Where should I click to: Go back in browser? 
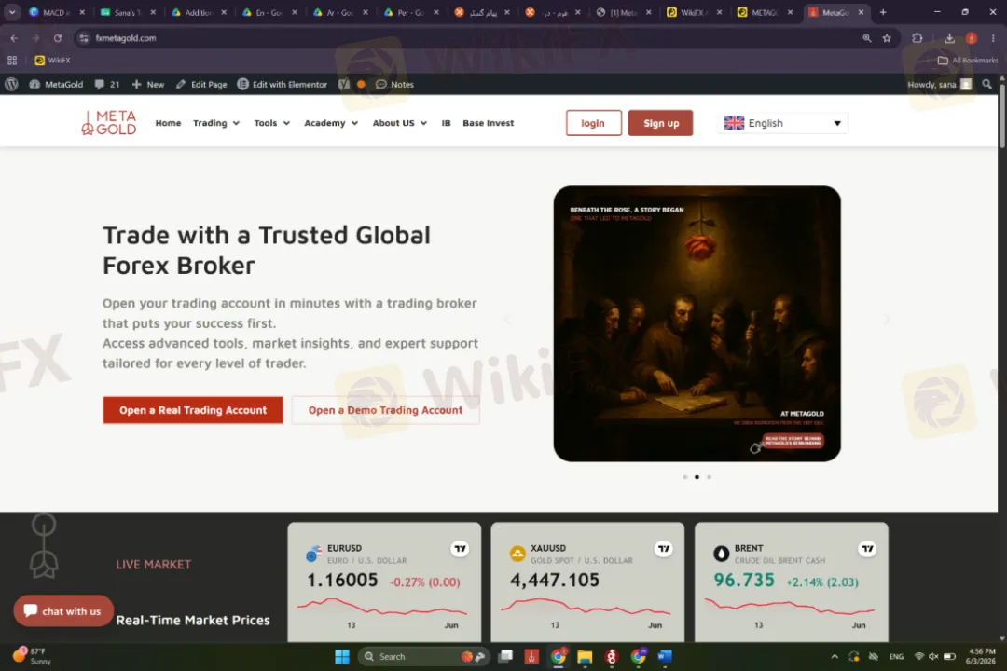click(14, 38)
